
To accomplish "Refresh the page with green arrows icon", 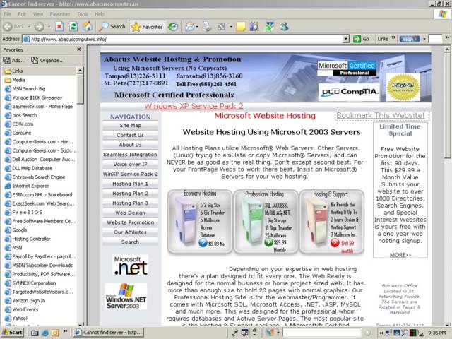I will (x=73, y=27).
